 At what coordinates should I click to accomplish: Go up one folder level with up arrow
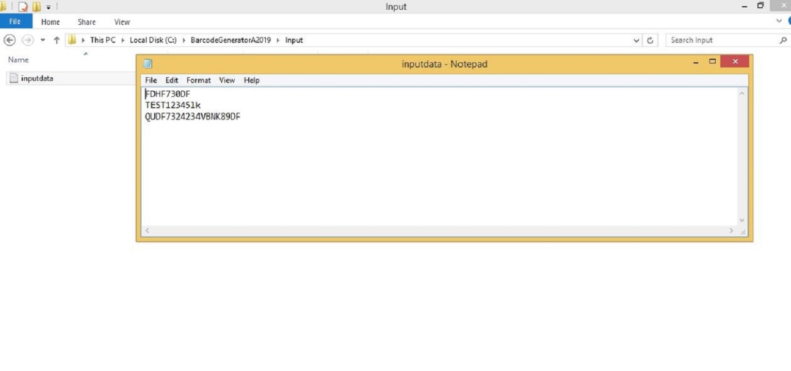(x=56, y=40)
